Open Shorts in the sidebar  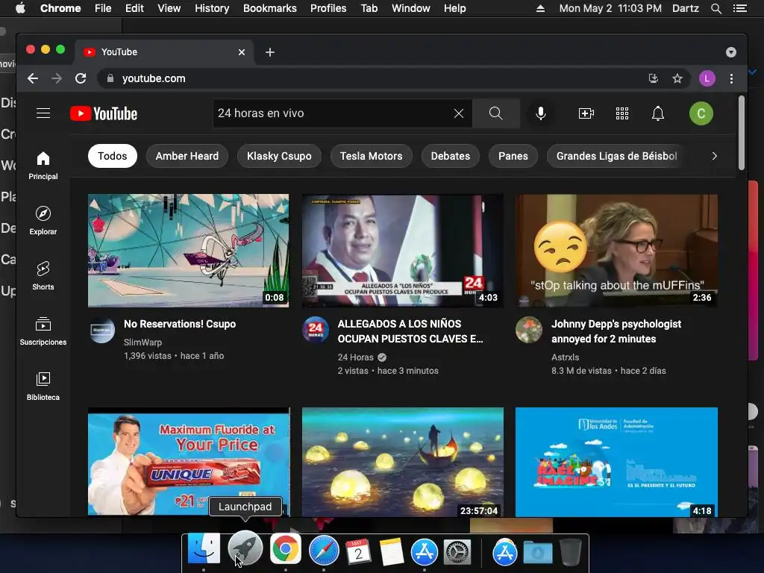[43, 276]
